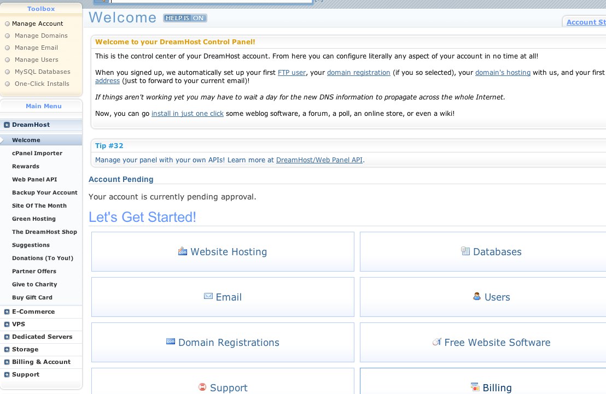Image resolution: width=606 pixels, height=394 pixels.
Task: Click the Manage Email toolbox link
Action: tap(36, 48)
